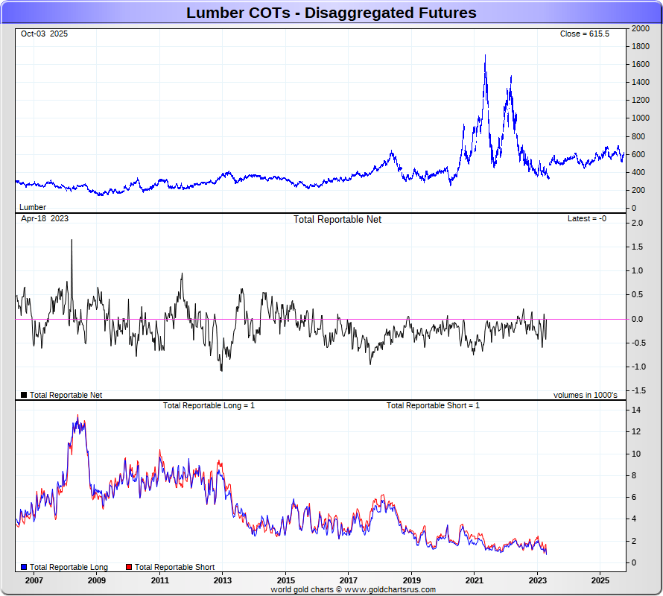This screenshot has width=663, height=596.
Task: Click the 2013 x-axis year label
Action: (223, 580)
